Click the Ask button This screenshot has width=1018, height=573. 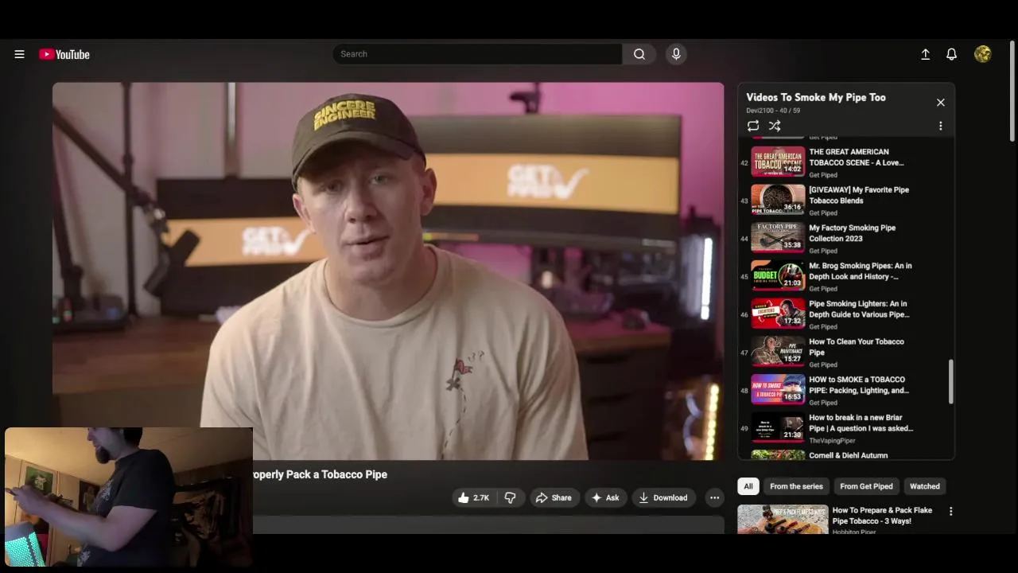pos(605,497)
